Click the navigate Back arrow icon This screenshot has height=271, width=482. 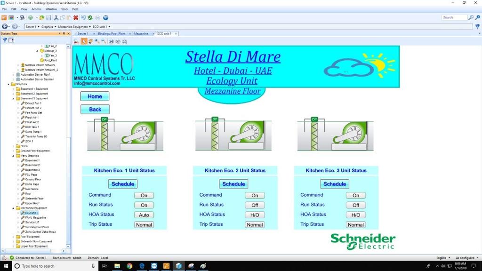pos(5,27)
